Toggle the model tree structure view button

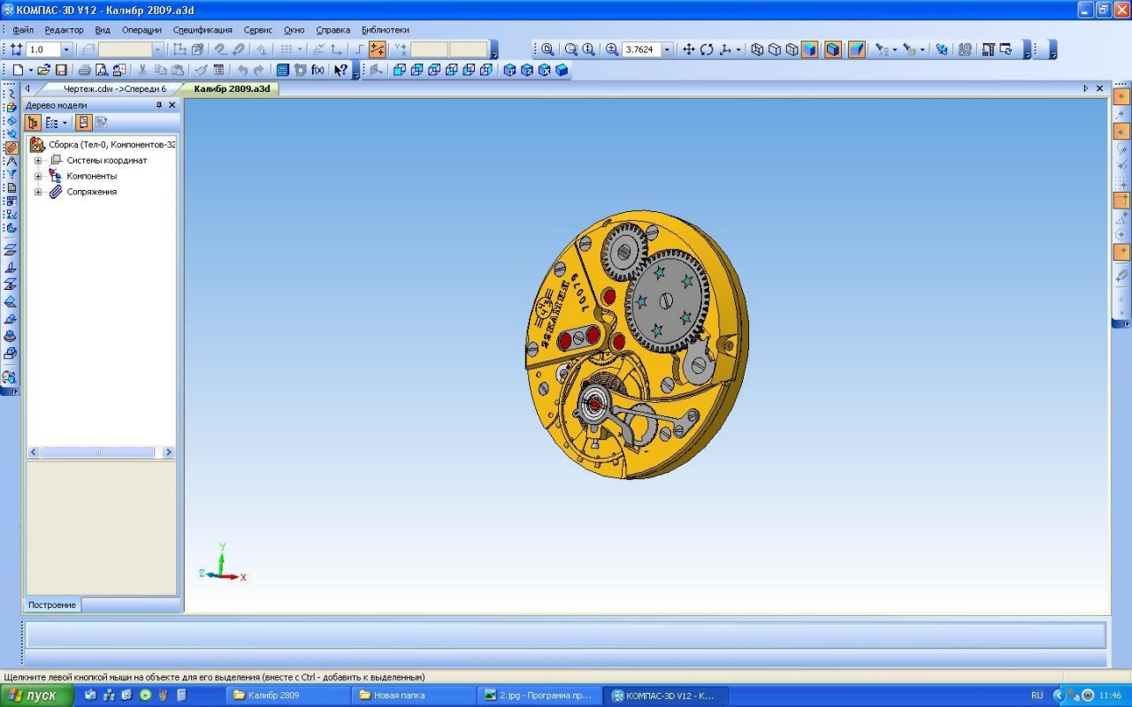click(33, 123)
